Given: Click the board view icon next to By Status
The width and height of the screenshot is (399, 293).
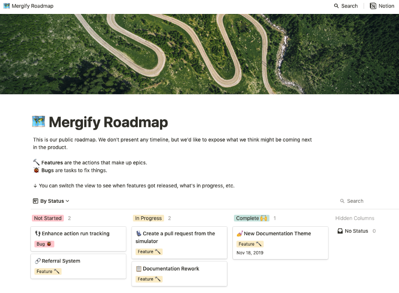Looking at the screenshot, I should tap(35, 201).
